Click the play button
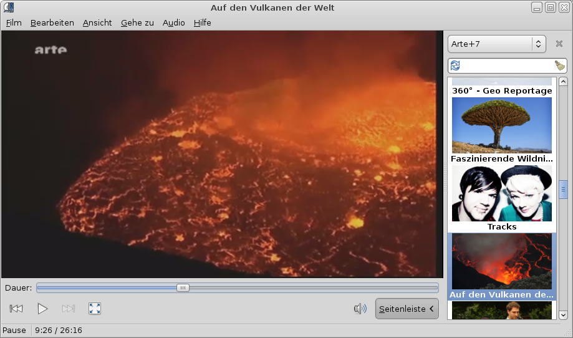The height and width of the screenshot is (338, 573). 42,309
